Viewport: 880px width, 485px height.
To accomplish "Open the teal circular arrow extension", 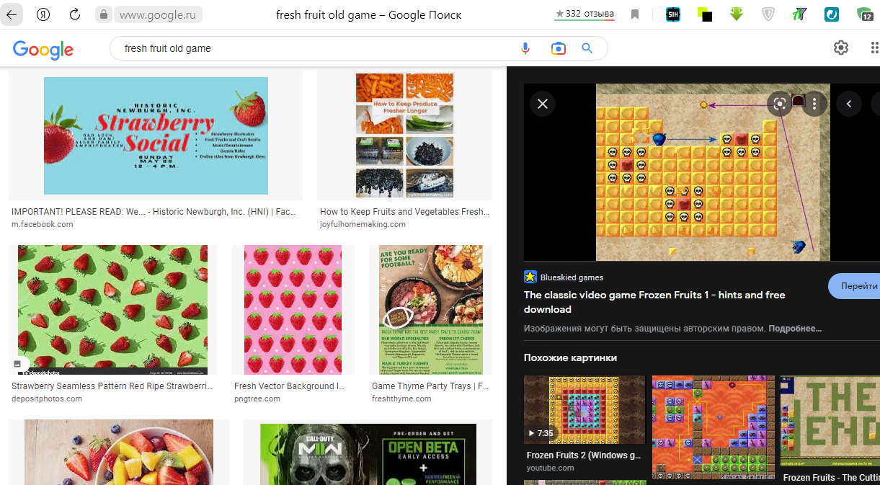I will click(x=832, y=14).
